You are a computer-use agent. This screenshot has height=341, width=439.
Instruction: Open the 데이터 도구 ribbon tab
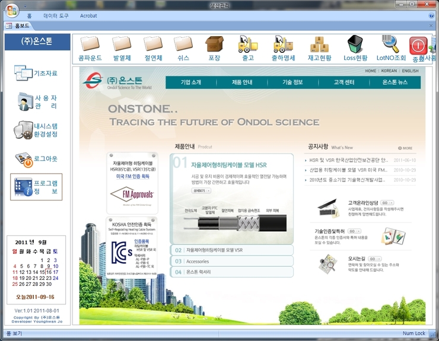(56, 15)
